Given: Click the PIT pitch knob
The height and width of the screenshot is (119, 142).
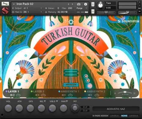Looking at the screenshot, I should point(75,108).
